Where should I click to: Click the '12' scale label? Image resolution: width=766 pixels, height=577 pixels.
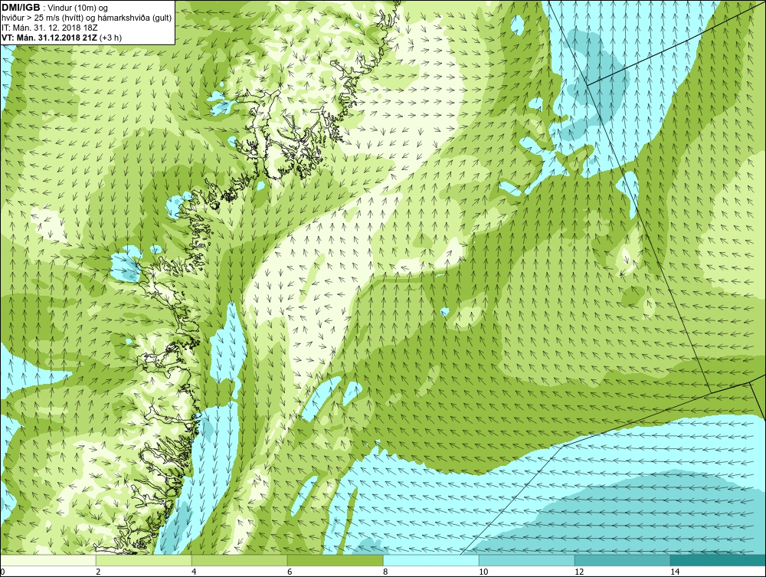[579, 572]
